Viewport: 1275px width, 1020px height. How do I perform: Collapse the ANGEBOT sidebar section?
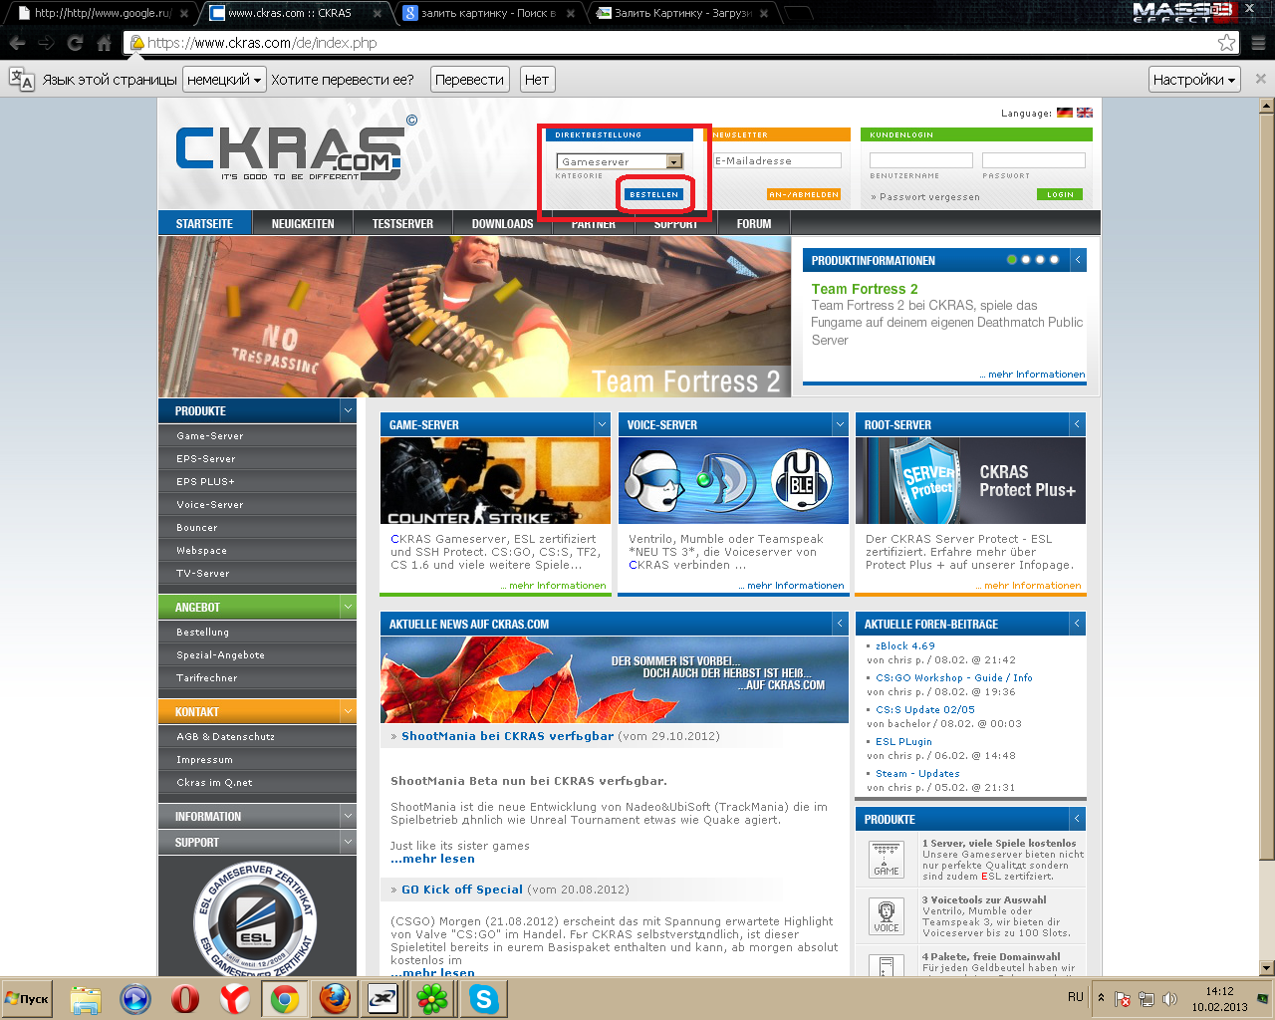348,607
